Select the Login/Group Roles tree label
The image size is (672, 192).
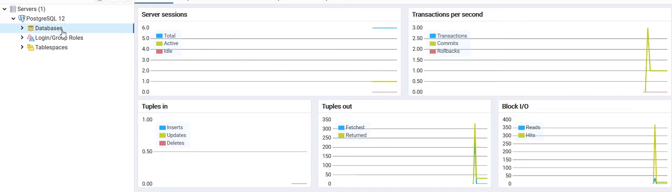click(59, 38)
